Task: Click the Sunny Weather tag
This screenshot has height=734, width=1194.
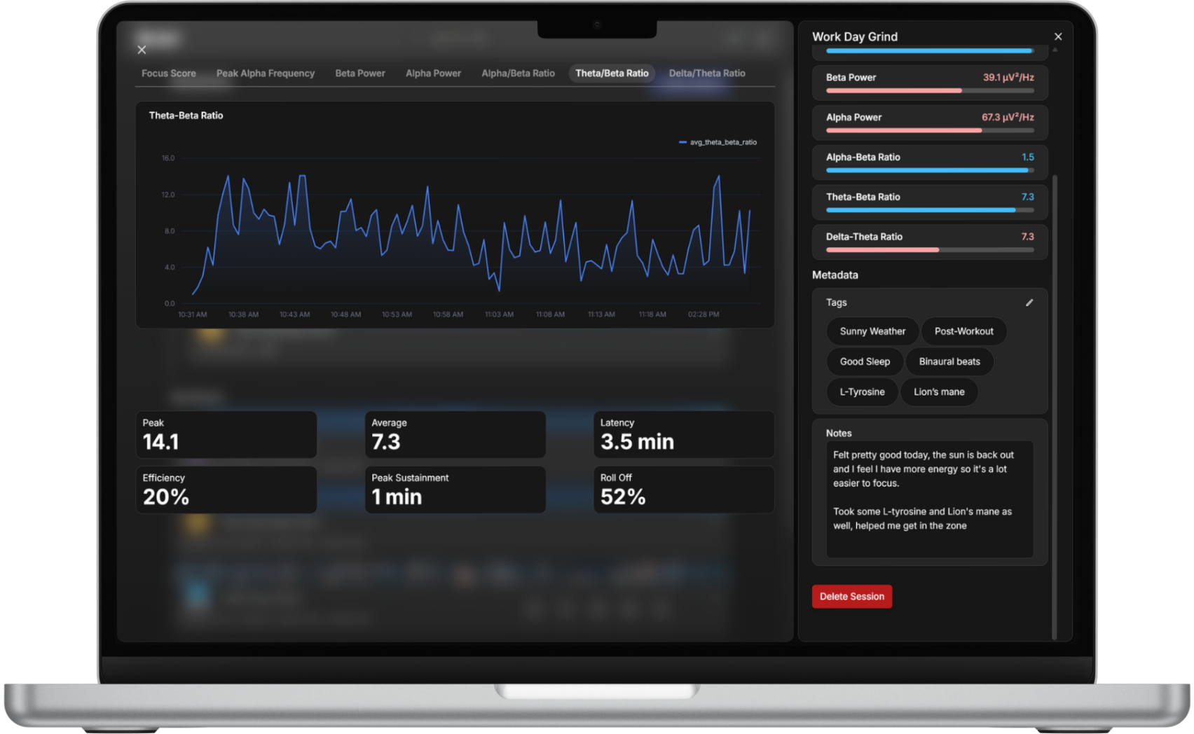Action: tap(872, 331)
